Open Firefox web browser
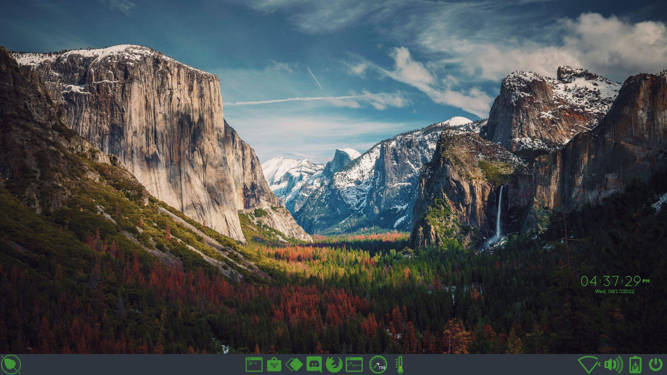Screen dimensions: 667x375 click(x=334, y=364)
